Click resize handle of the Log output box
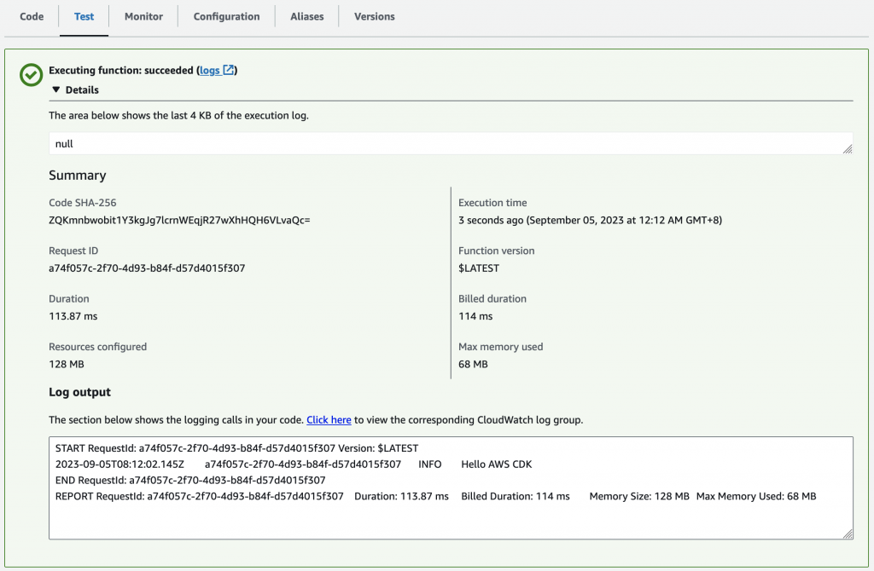The image size is (874, 571). pyautogui.click(x=847, y=534)
